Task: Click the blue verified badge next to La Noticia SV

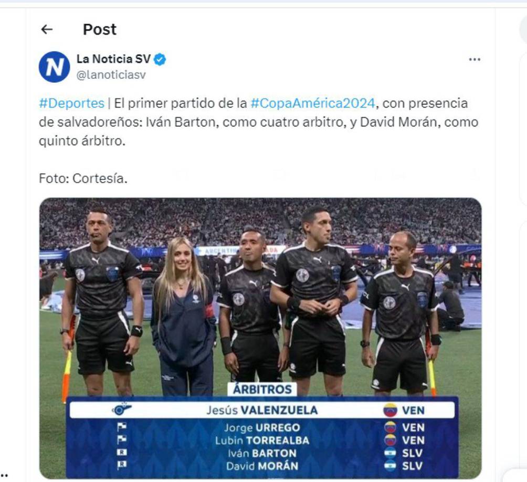Action: [160, 59]
